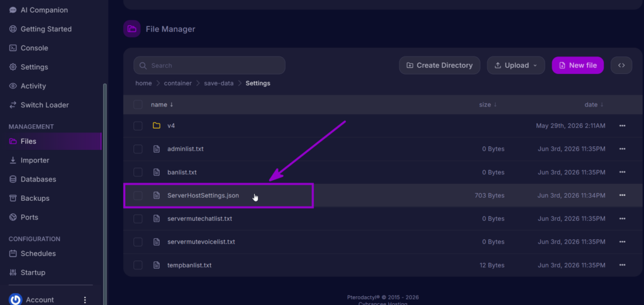
Task: Go to container breadcrumb
Action: [178, 83]
